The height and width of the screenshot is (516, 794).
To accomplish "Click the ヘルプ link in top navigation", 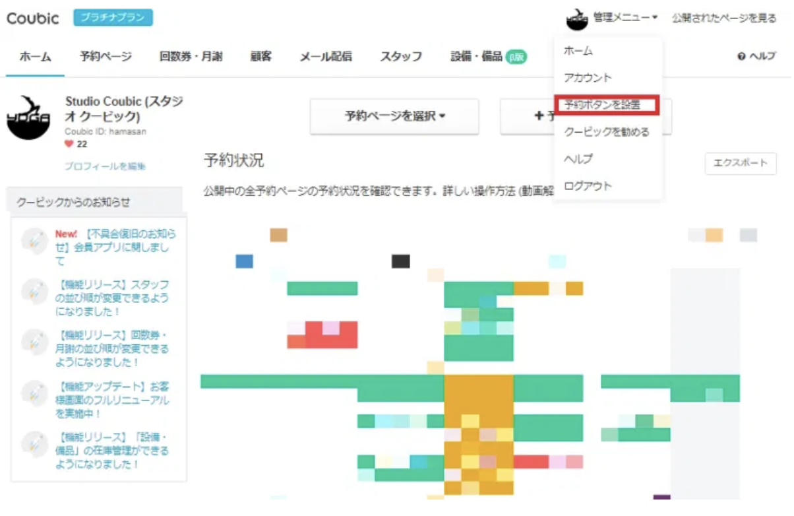I will 762,57.
